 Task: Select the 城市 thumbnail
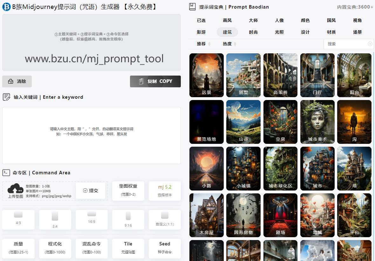point(317,169)
